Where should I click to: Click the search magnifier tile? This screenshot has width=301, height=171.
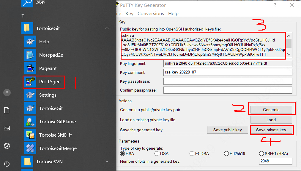[27, 3]
